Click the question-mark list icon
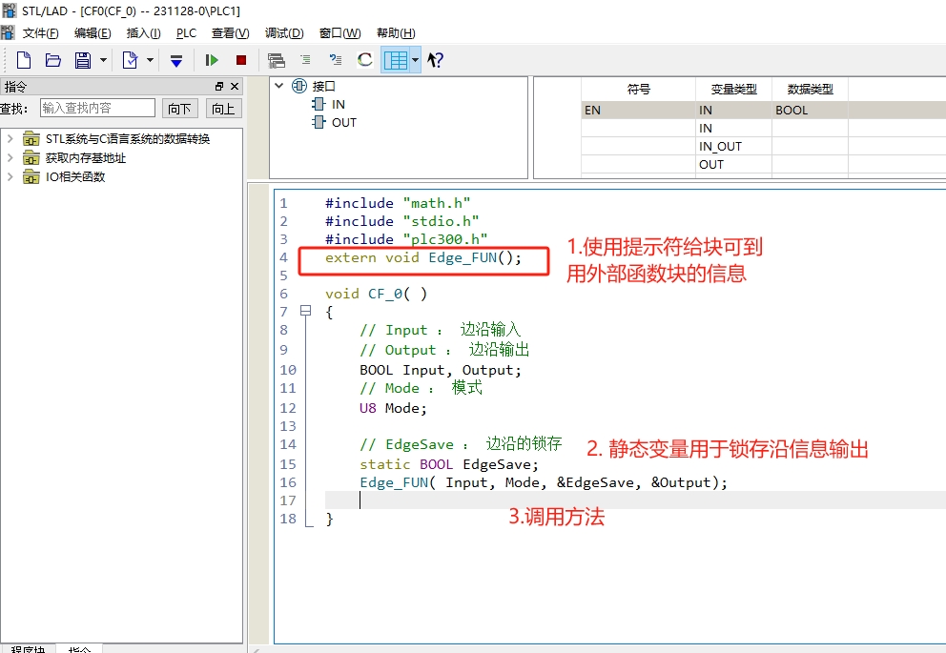This screenshot has width=946, height=653. click(336, 60)
